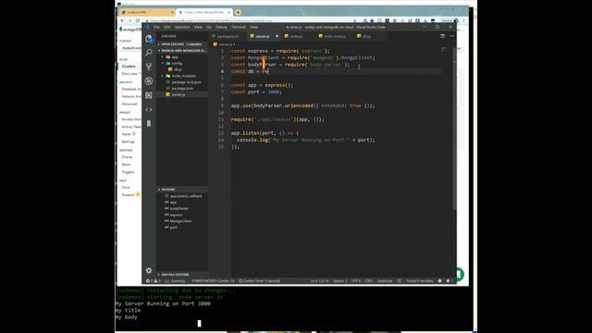The image size is (592, 333).
Task: Click the JavaScript language mode item
Action: pos(385,281)
